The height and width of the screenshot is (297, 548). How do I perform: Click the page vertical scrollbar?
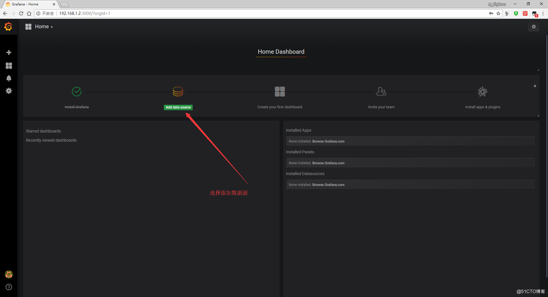[x=547, y=156]
